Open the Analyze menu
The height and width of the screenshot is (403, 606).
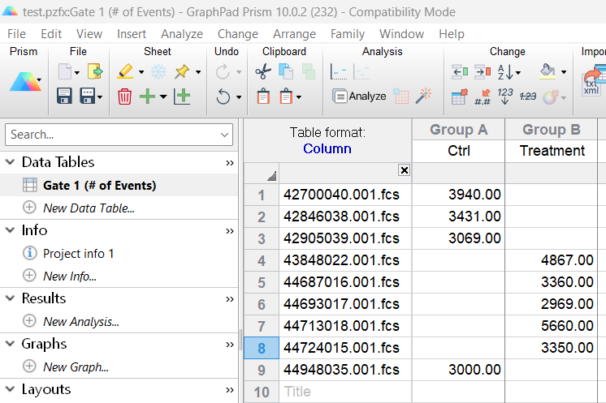click(181, 34)
